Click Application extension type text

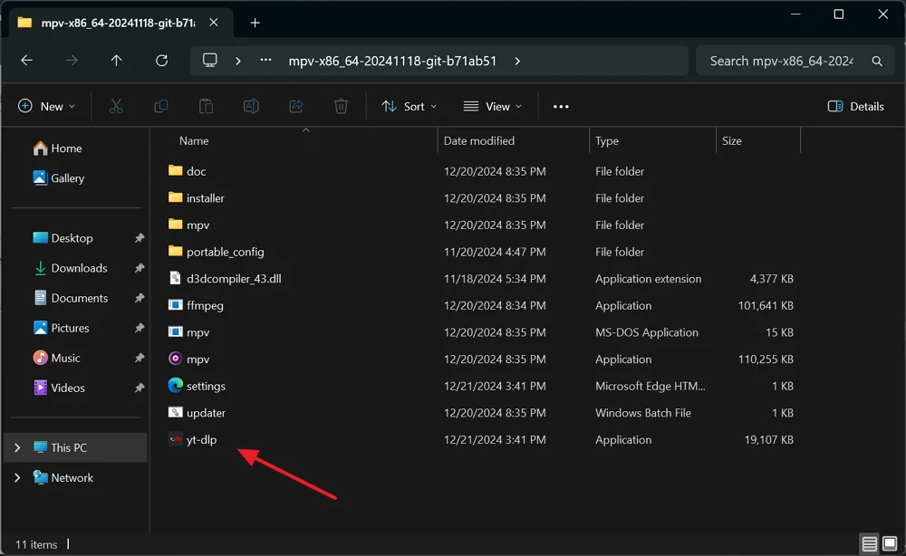[649, 278]
